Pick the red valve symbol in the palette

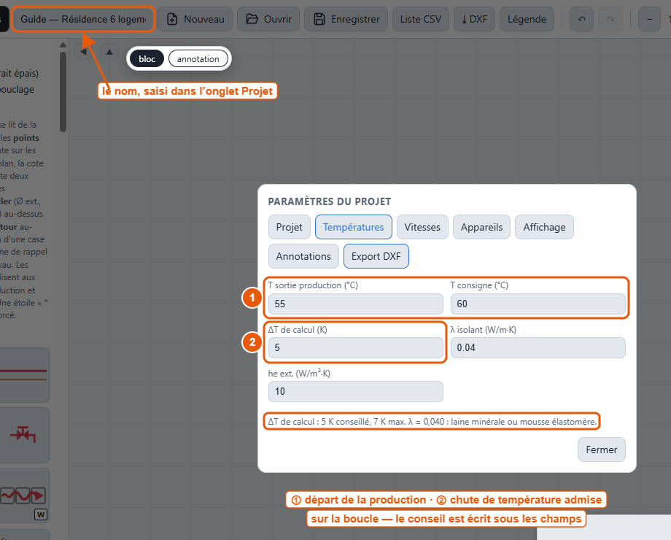(23, 435)
